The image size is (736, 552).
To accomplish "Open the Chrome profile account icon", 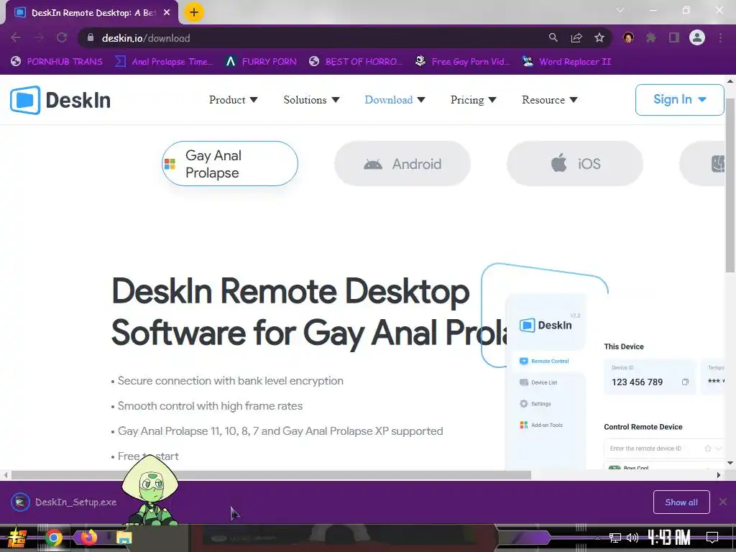I will pos(697,37).
